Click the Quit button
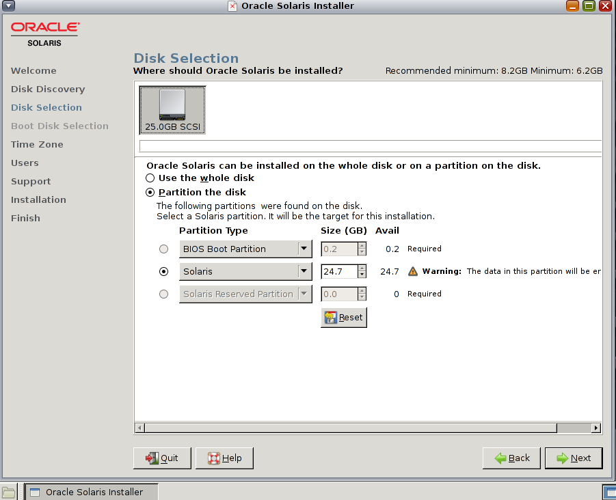This screenshot has height=500, width=616. (162, 458)
